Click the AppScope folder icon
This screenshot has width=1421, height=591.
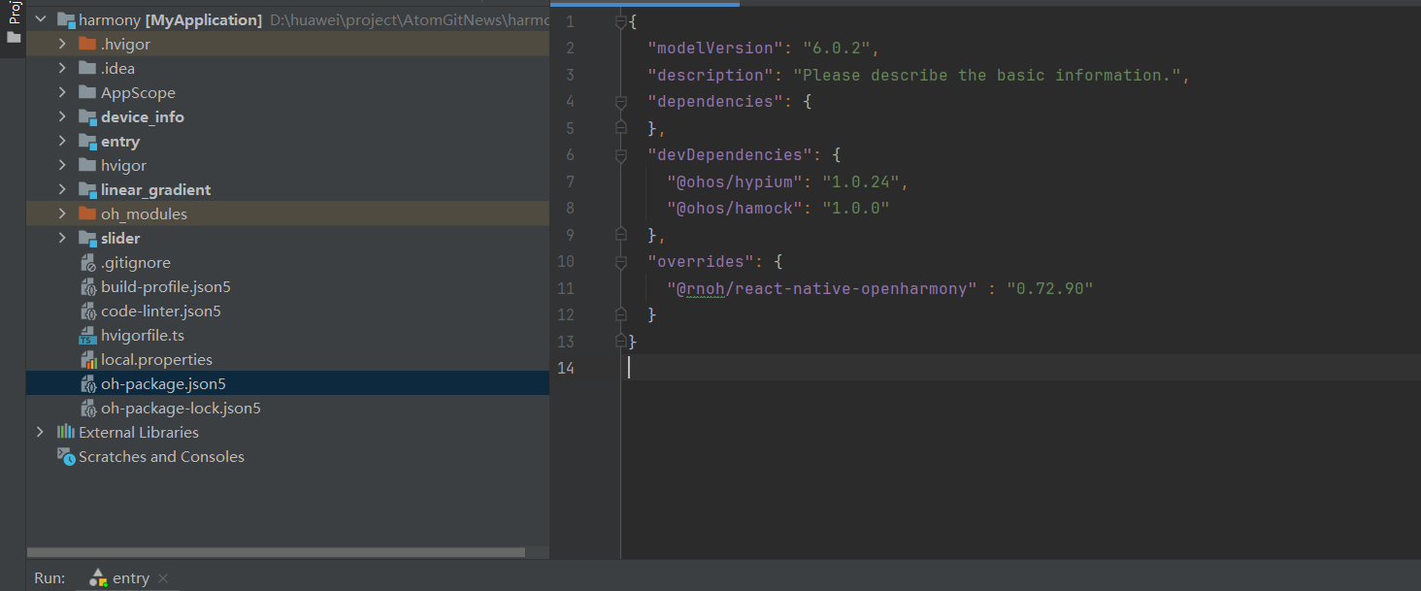(x=87, y=92)
